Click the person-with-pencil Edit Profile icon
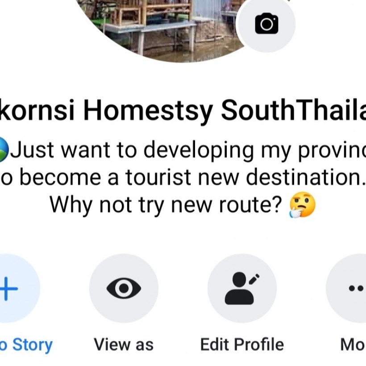366x366 pixels. coord(242,288)
